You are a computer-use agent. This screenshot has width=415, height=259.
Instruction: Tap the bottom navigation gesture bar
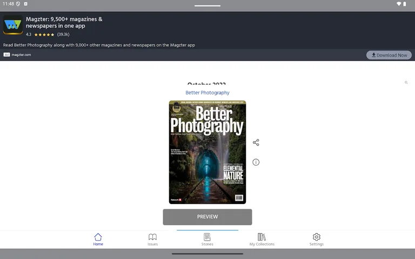(x=207, y=254)
